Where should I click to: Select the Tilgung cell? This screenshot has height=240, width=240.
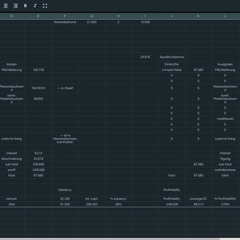pyautogui.click(x=225, y=159)
